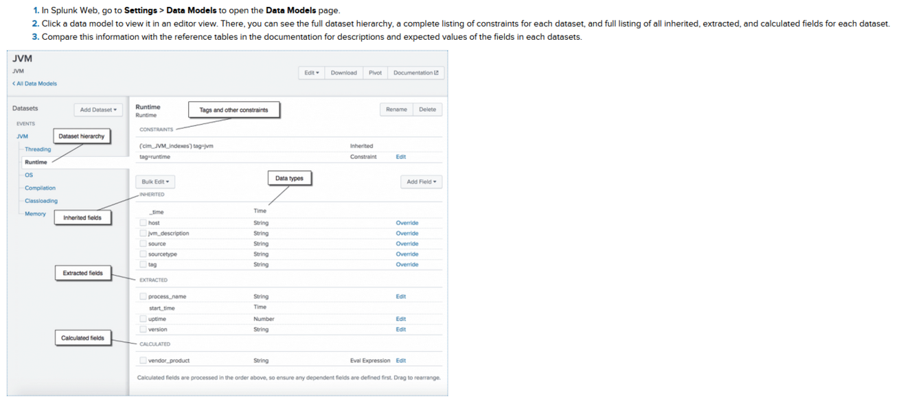
Task: Click the start_time field name
Action: 162,309
